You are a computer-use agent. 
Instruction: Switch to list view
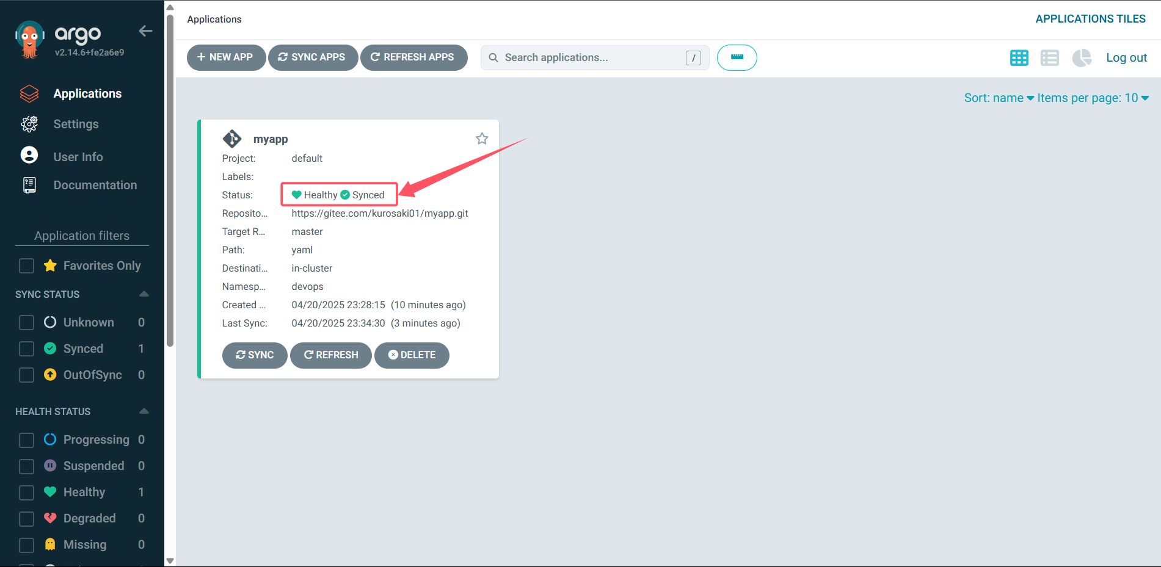1049,58
